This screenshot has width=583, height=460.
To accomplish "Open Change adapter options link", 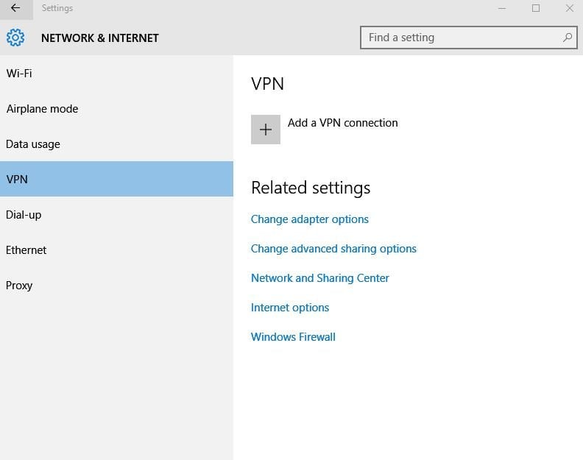I will point(309,219).
